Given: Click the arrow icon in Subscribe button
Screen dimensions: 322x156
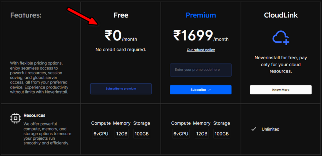Looking at the screenshot, I should tap(209, 90).
